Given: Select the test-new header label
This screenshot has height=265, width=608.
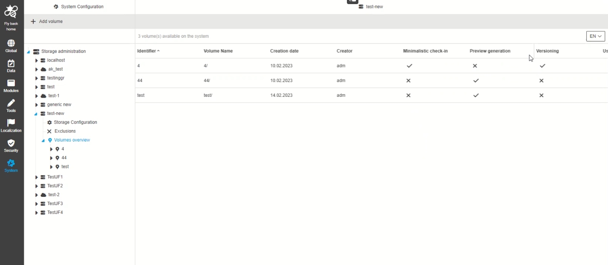Looking at the screenshot, I should pyautogui.click(x=374, y=7).
